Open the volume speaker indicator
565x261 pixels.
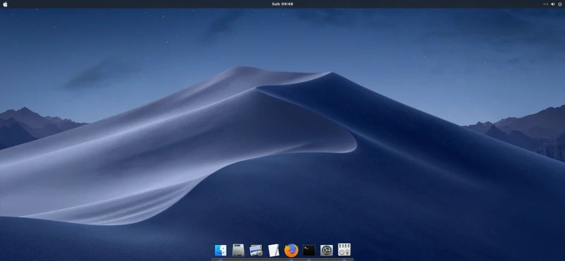point(553,4)
